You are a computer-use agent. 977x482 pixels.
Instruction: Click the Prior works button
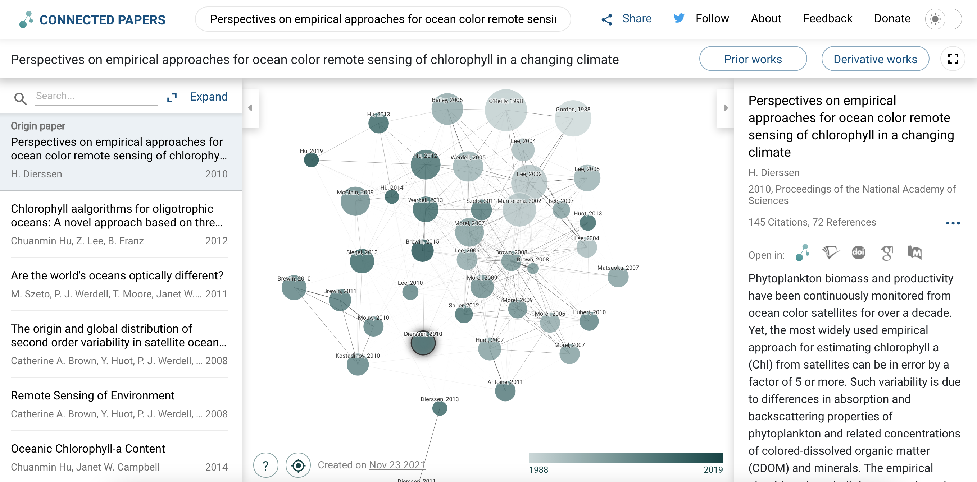(753, 59)
